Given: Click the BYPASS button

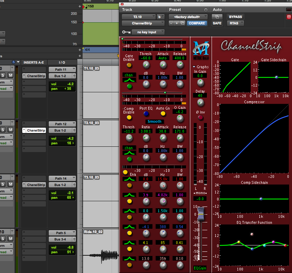Looking at the screenshot, I should click(236, 17).
